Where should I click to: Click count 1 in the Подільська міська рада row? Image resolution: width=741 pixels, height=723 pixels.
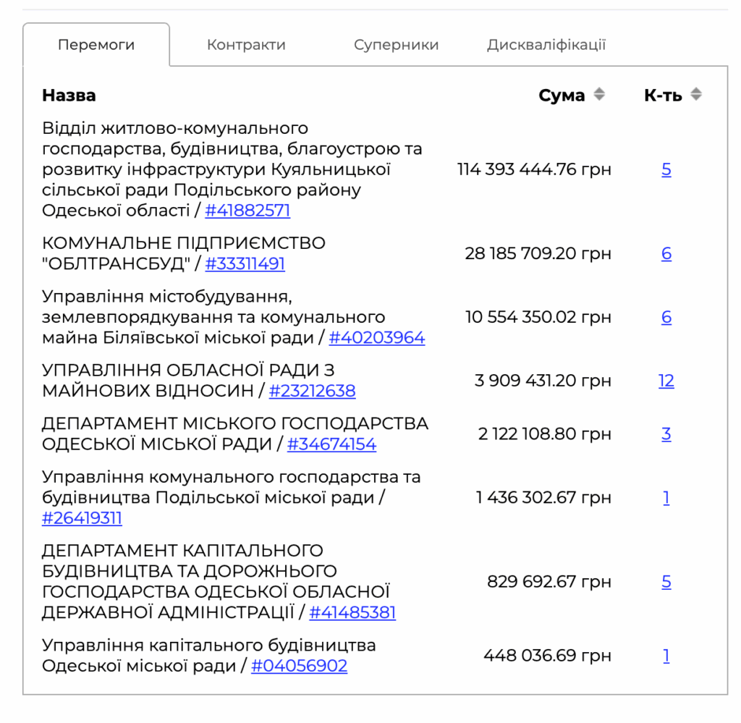coord(666,498)
